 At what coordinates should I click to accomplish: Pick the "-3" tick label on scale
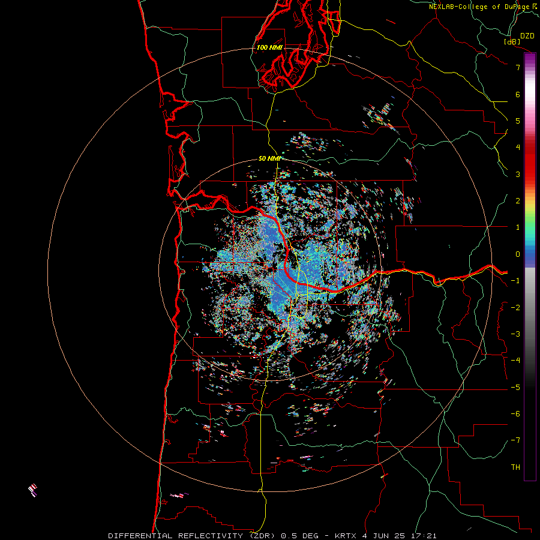click(515, 334)
